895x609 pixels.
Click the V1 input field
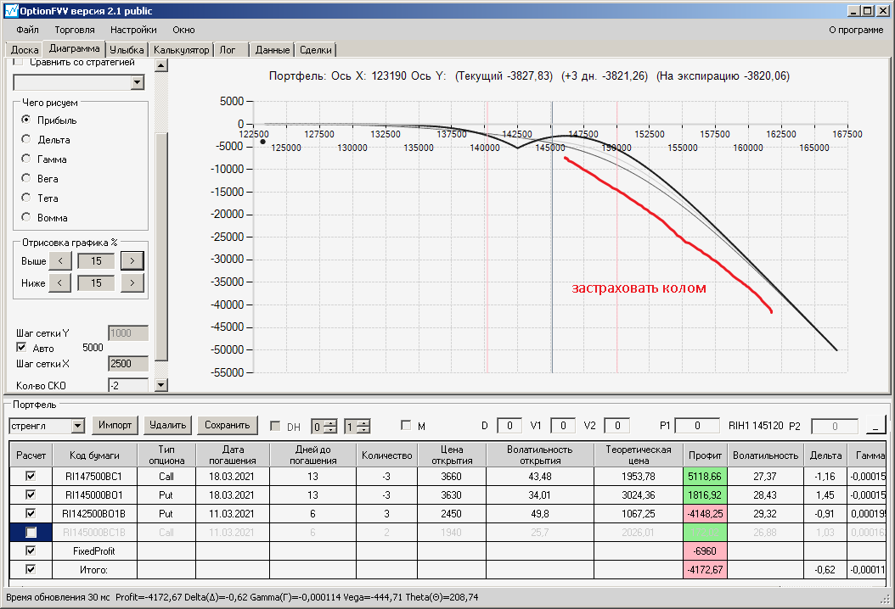click(x=562, y=426)
